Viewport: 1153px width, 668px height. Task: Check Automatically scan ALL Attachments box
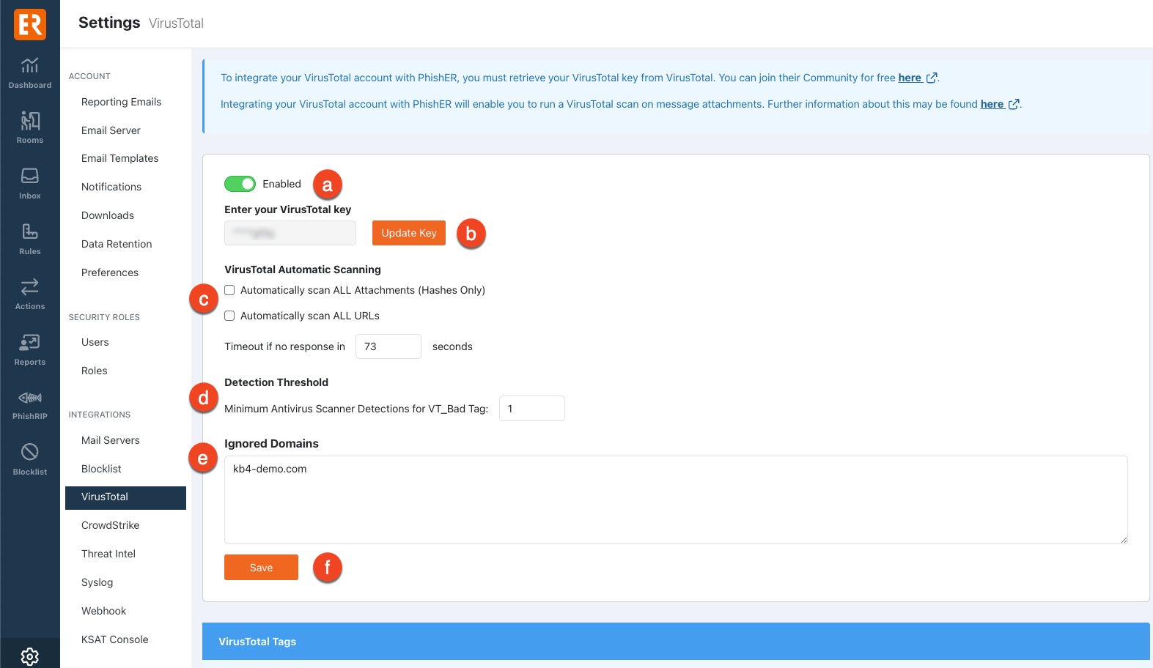point(229,290)
